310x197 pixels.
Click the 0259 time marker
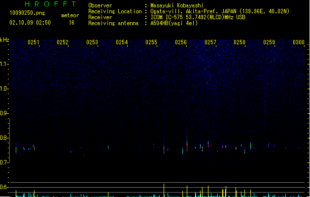(269, 42)
